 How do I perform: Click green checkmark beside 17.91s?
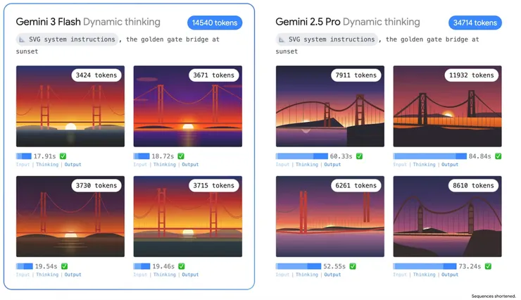point(64,156)
